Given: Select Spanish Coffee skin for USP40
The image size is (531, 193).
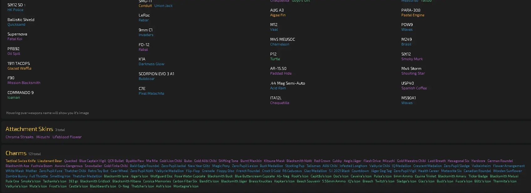Looking at the screenshot, I should click(x=414, y=88).
